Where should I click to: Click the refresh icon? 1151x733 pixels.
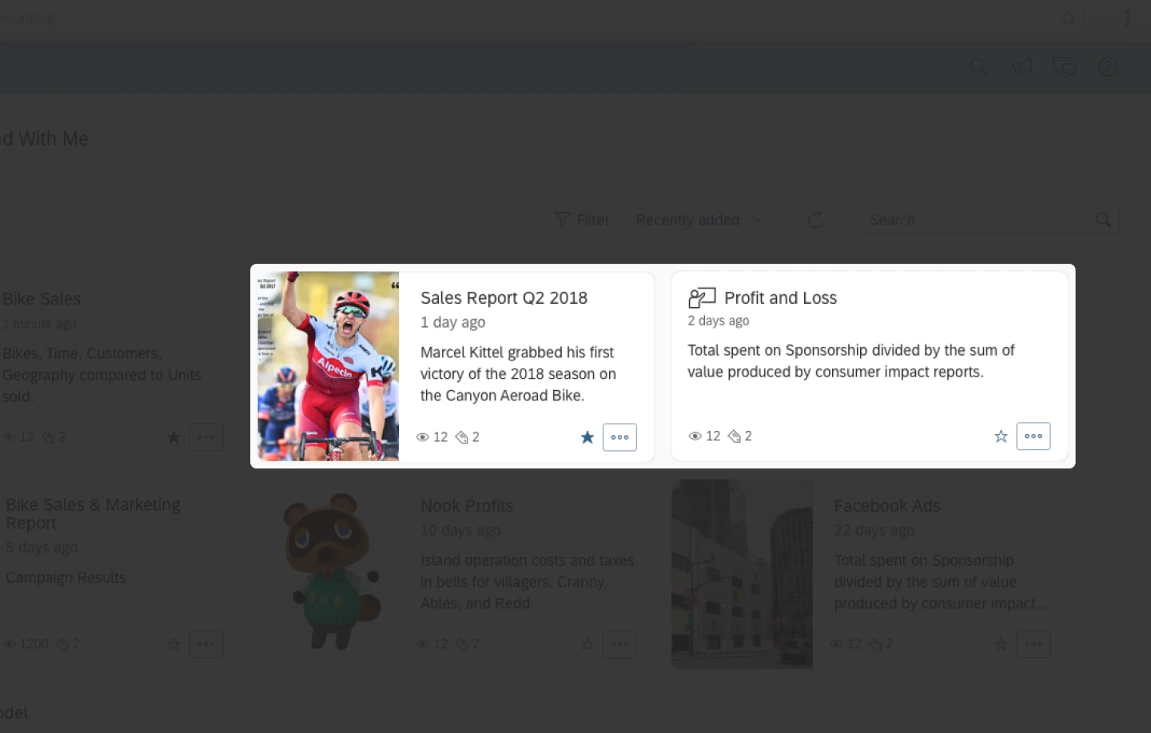(815, 220)
